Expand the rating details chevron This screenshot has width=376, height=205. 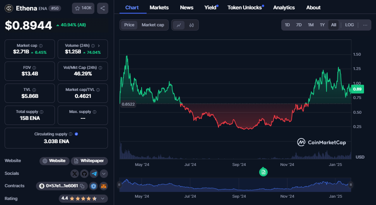pos(103,198)
